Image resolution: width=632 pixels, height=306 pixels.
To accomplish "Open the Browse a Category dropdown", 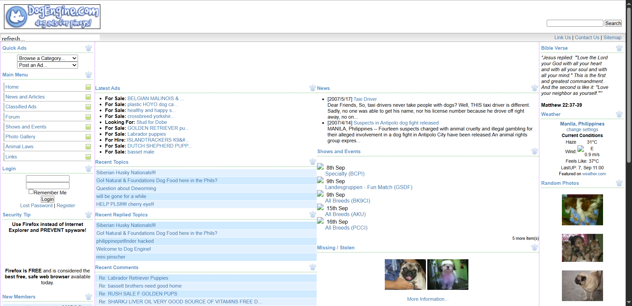I will click(47, 58).
